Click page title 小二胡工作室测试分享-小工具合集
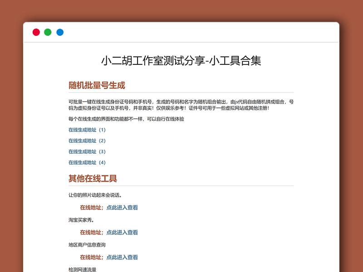 point(181,61)
